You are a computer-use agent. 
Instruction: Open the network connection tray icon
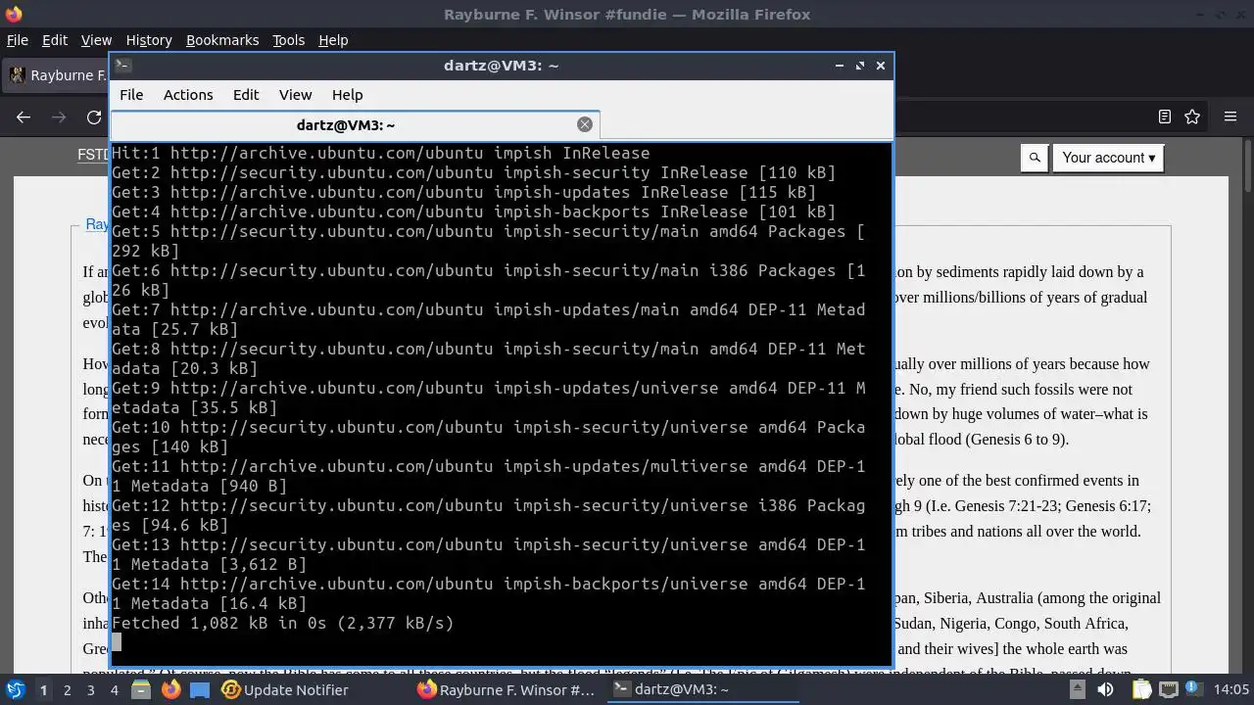point(1169,689)
